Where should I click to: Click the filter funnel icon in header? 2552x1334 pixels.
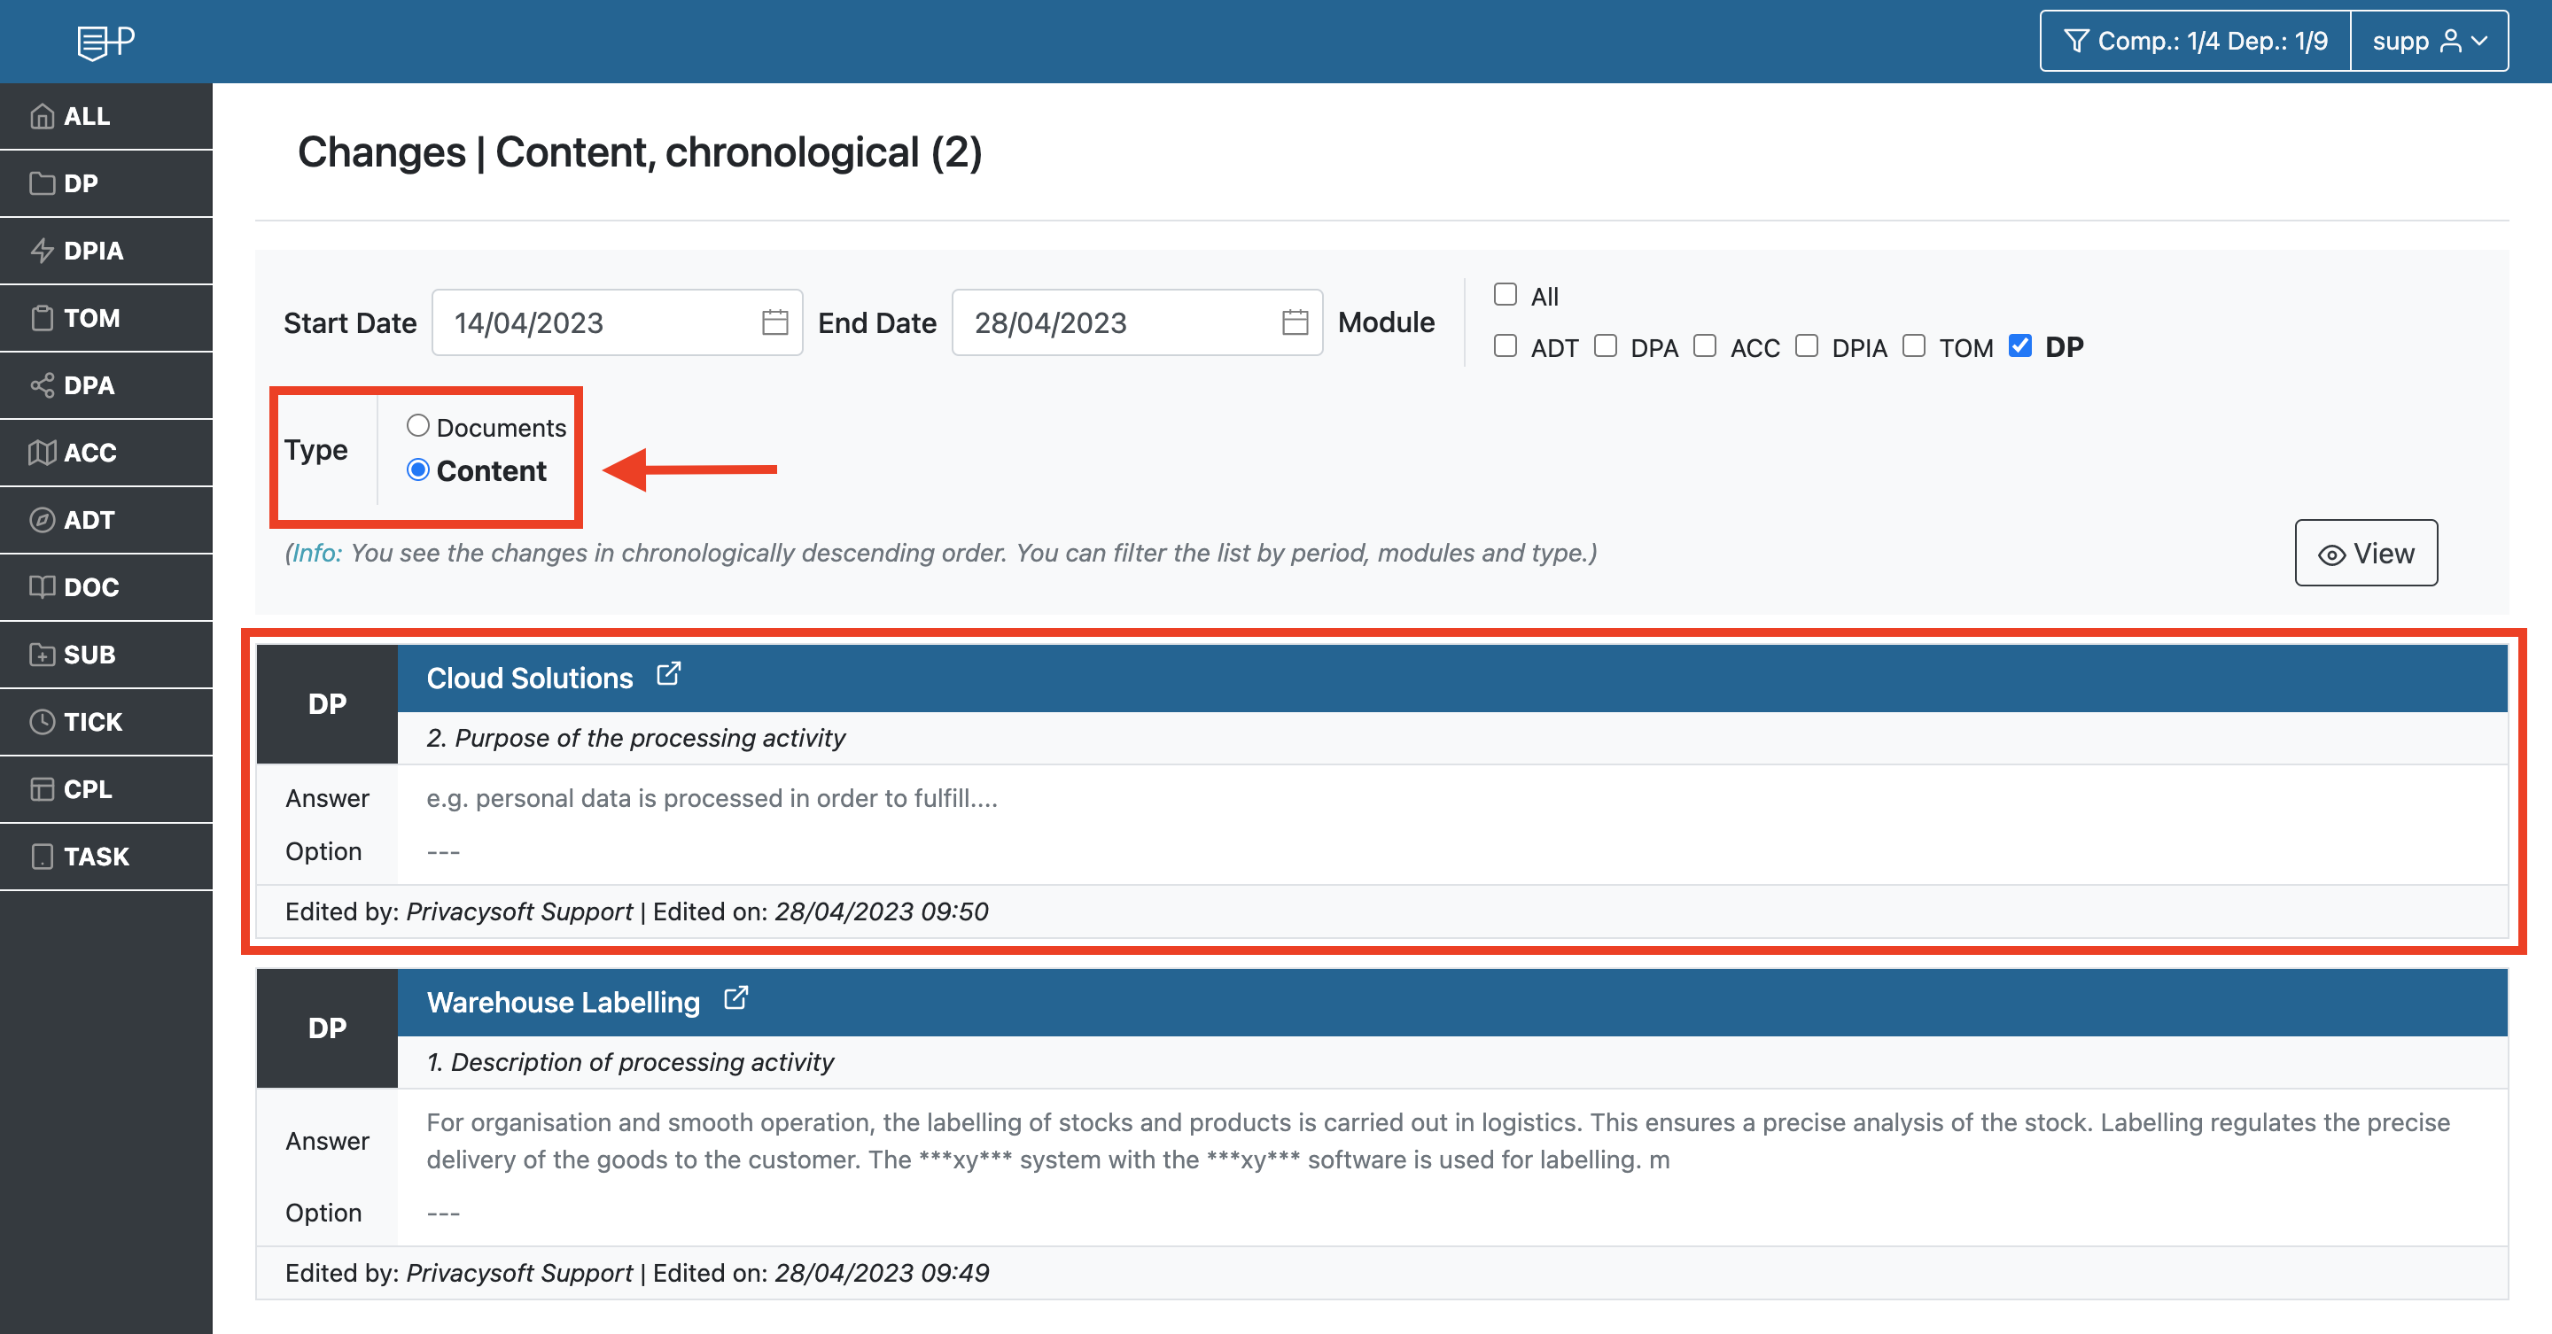[x=2075, y=41]
